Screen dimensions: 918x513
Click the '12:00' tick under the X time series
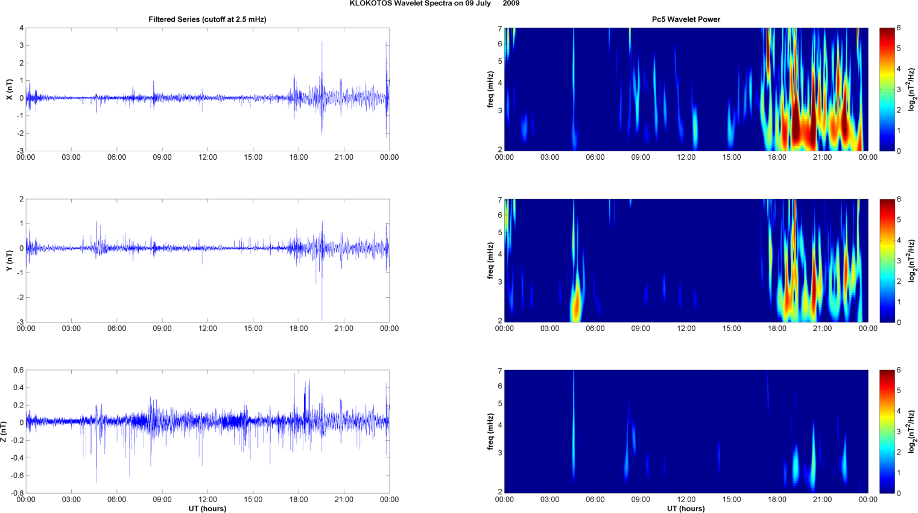(x=207, y=157)
